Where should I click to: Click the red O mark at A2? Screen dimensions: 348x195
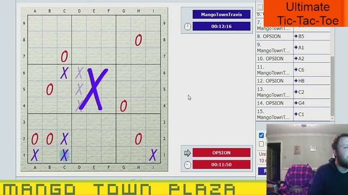click(x=35, y=139)
